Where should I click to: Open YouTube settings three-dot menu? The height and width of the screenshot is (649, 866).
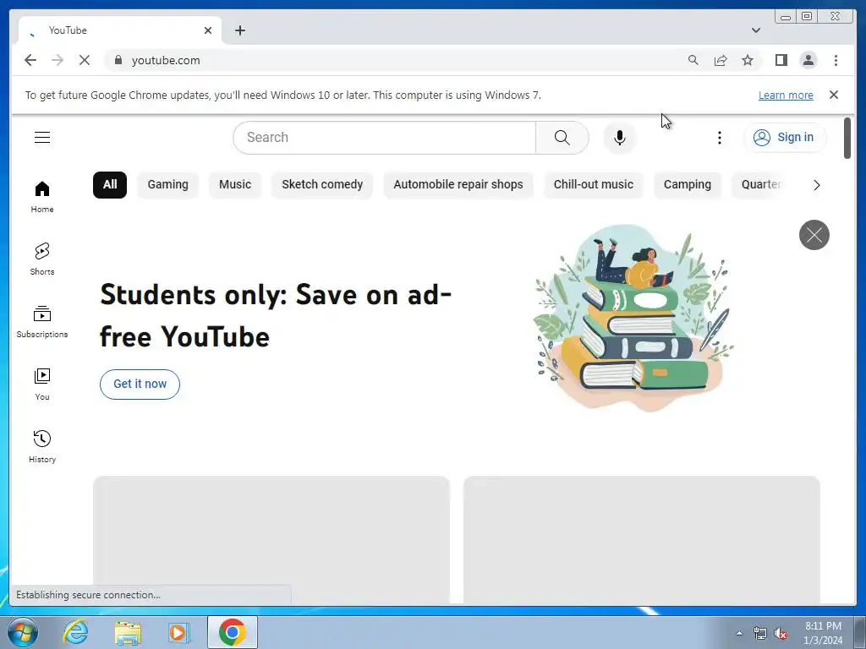(719, 138)
